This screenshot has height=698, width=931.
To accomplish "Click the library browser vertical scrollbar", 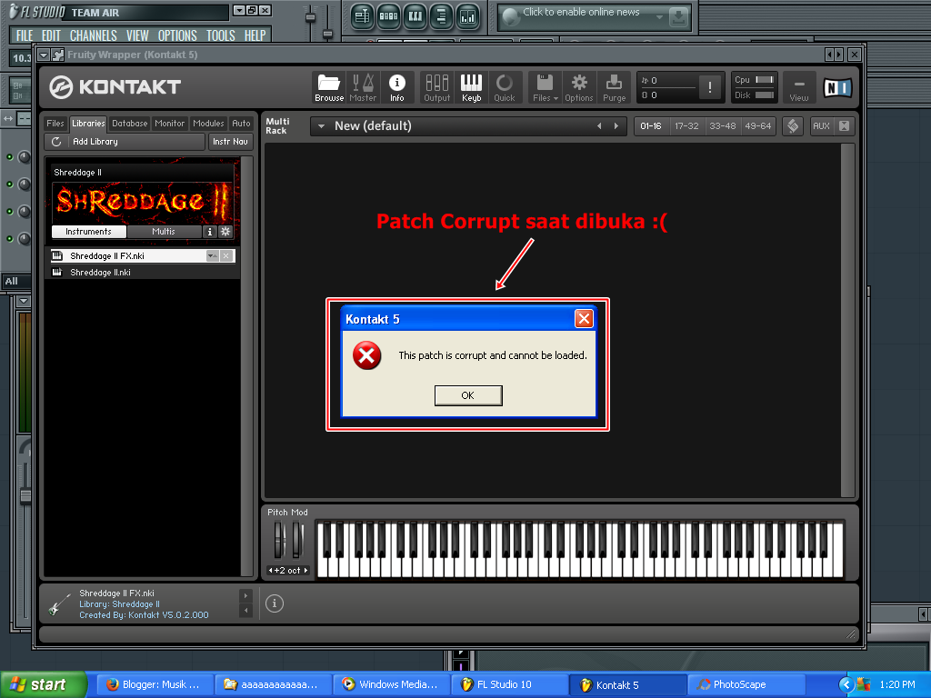I will point(247,366).
